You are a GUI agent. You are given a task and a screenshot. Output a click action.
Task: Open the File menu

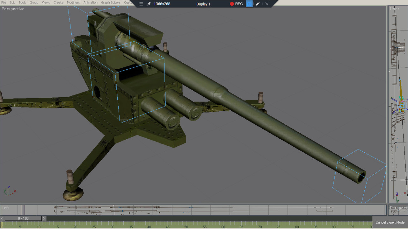point(4,2)
